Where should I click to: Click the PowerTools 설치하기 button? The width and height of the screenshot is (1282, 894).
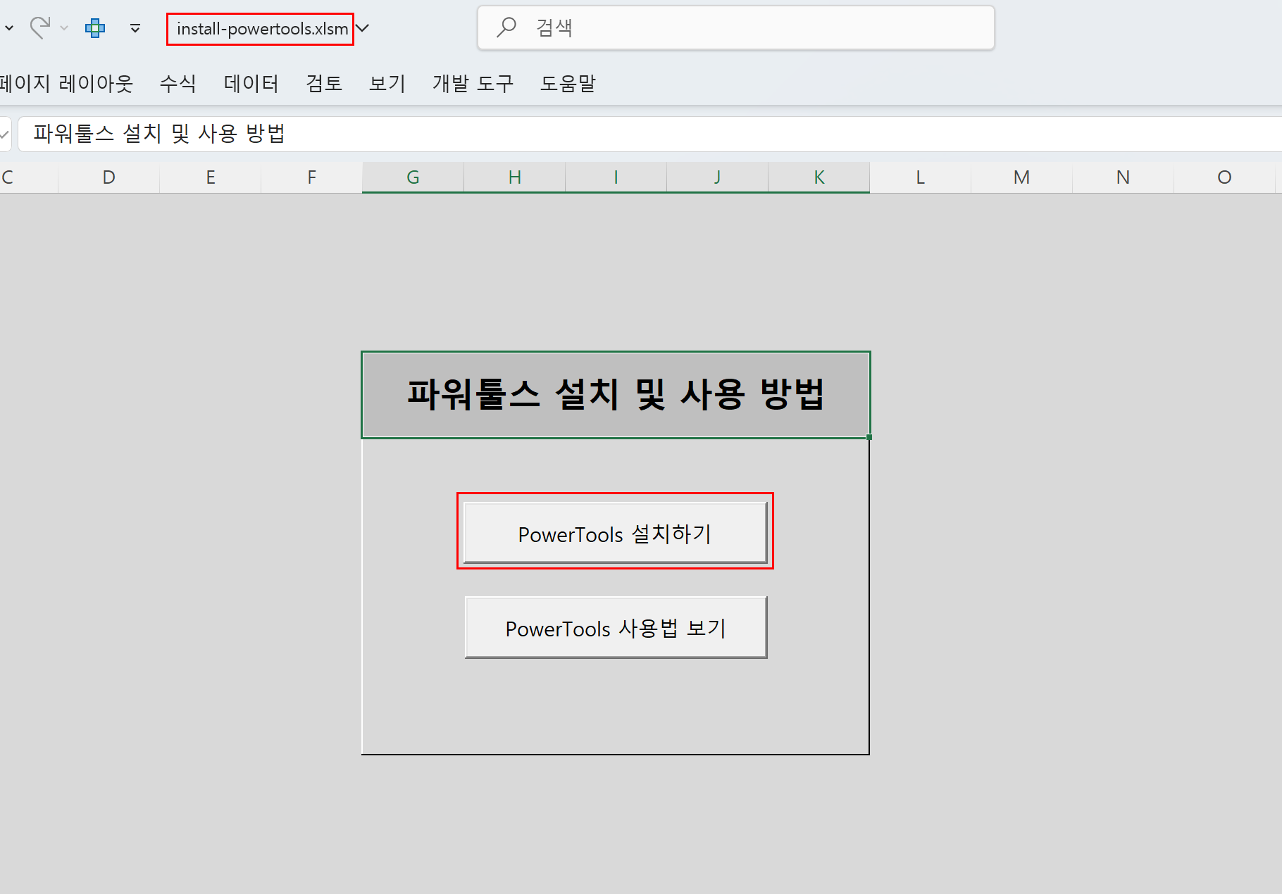pyautogui.click(x=615, y=533)
